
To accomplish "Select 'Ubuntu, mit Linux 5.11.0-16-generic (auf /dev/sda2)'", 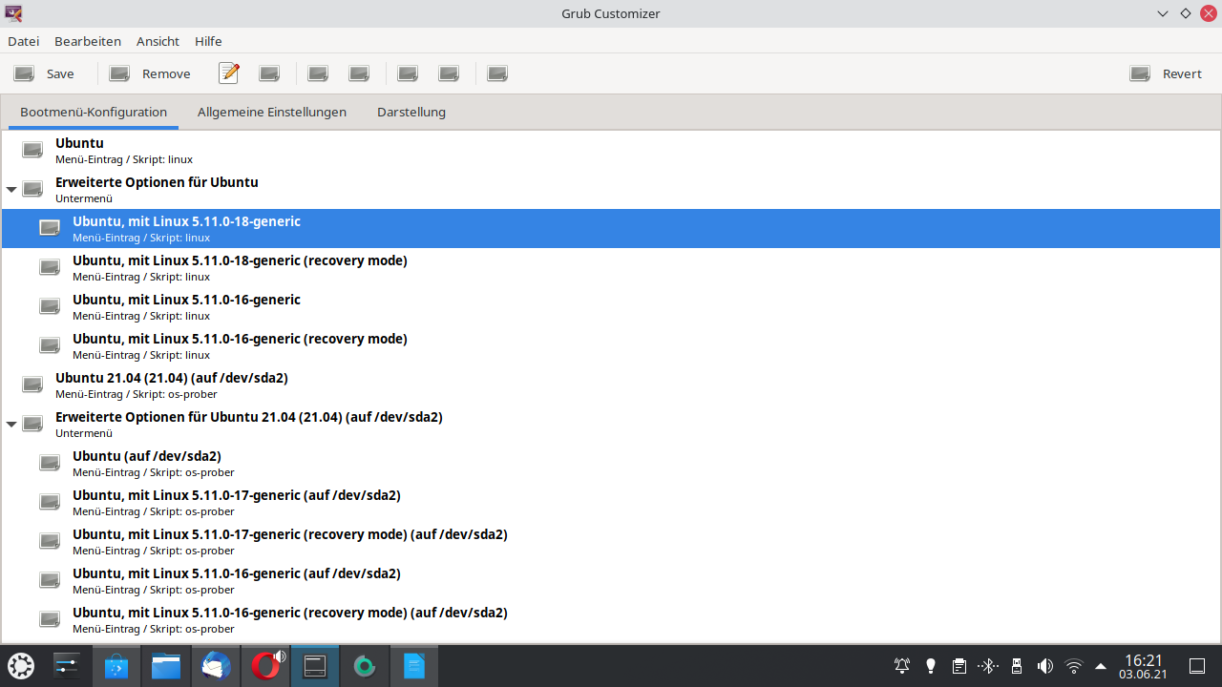I will [x=611, y=581].
